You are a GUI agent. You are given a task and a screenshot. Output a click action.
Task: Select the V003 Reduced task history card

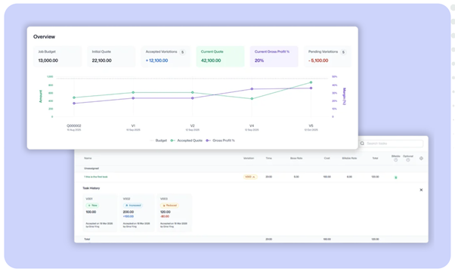(x=175, y=213)
